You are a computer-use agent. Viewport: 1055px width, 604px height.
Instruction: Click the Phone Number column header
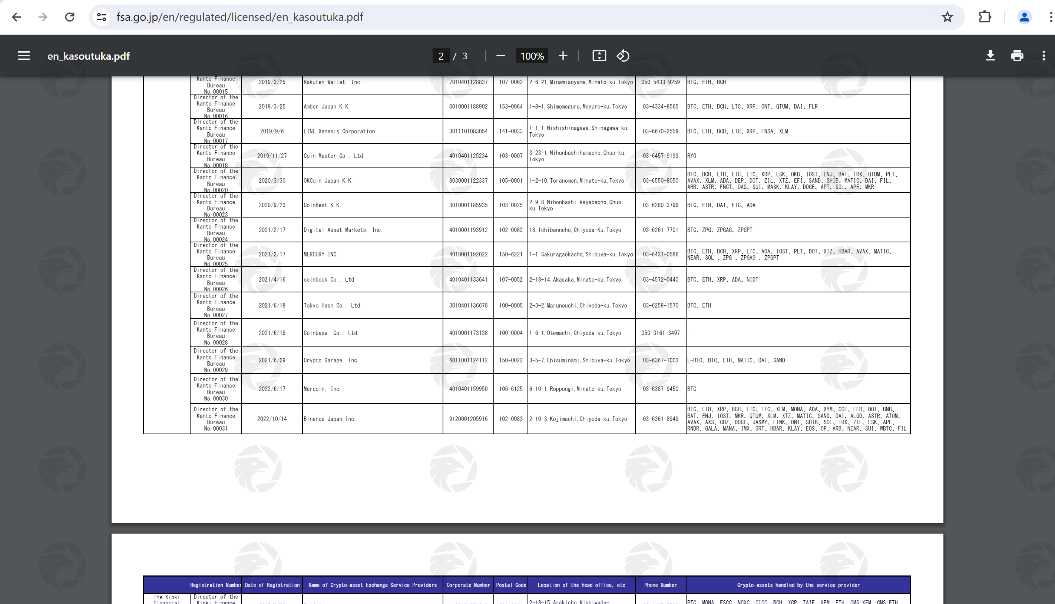click(661, 585)
